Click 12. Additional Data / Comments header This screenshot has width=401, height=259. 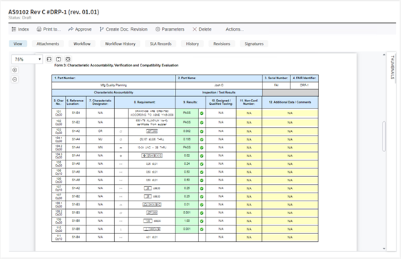[x=290, y=102]
